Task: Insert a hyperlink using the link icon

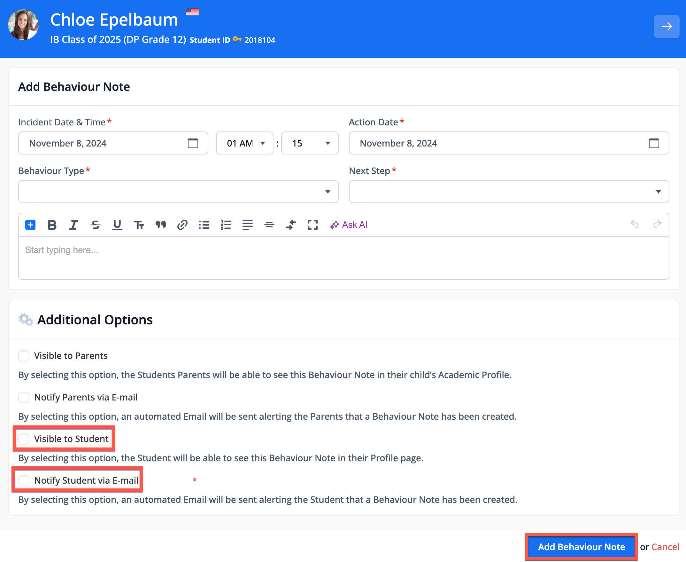Action: pyautogui.click(x=182, y=225)
